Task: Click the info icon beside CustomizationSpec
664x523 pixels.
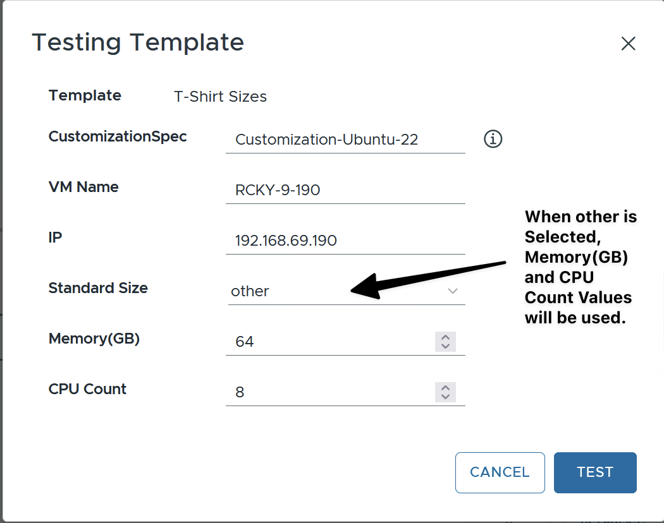Action: 493,139
